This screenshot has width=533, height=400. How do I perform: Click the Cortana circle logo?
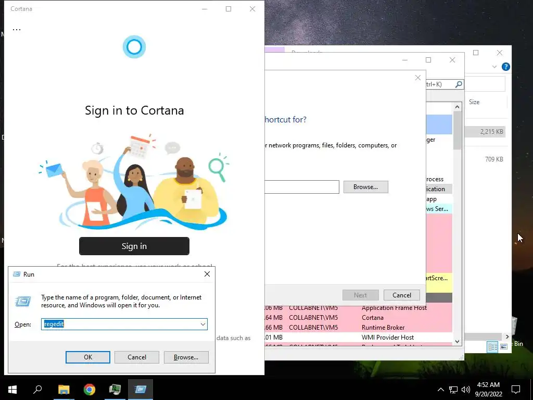(x=134, y=46)
